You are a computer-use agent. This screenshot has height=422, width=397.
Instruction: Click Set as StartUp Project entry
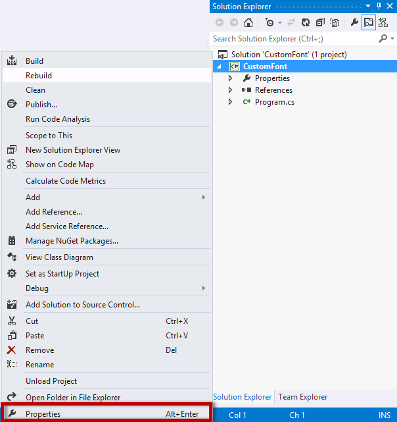click(x=107, y=274)
